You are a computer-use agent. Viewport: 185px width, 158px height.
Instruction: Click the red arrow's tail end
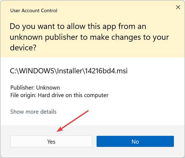[88, 110]
